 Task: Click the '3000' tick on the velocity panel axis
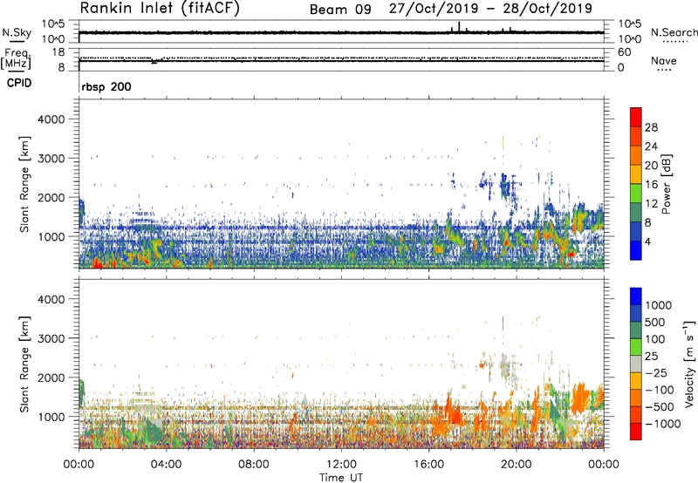(51, 338)
